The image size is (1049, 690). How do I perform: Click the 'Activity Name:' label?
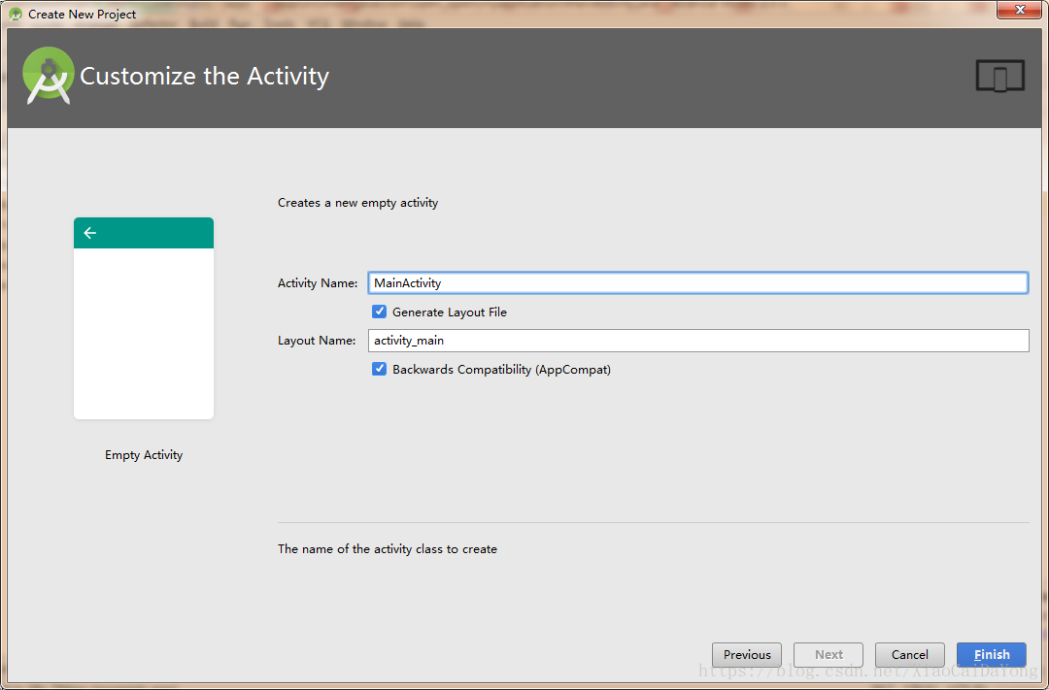[318, 283]
